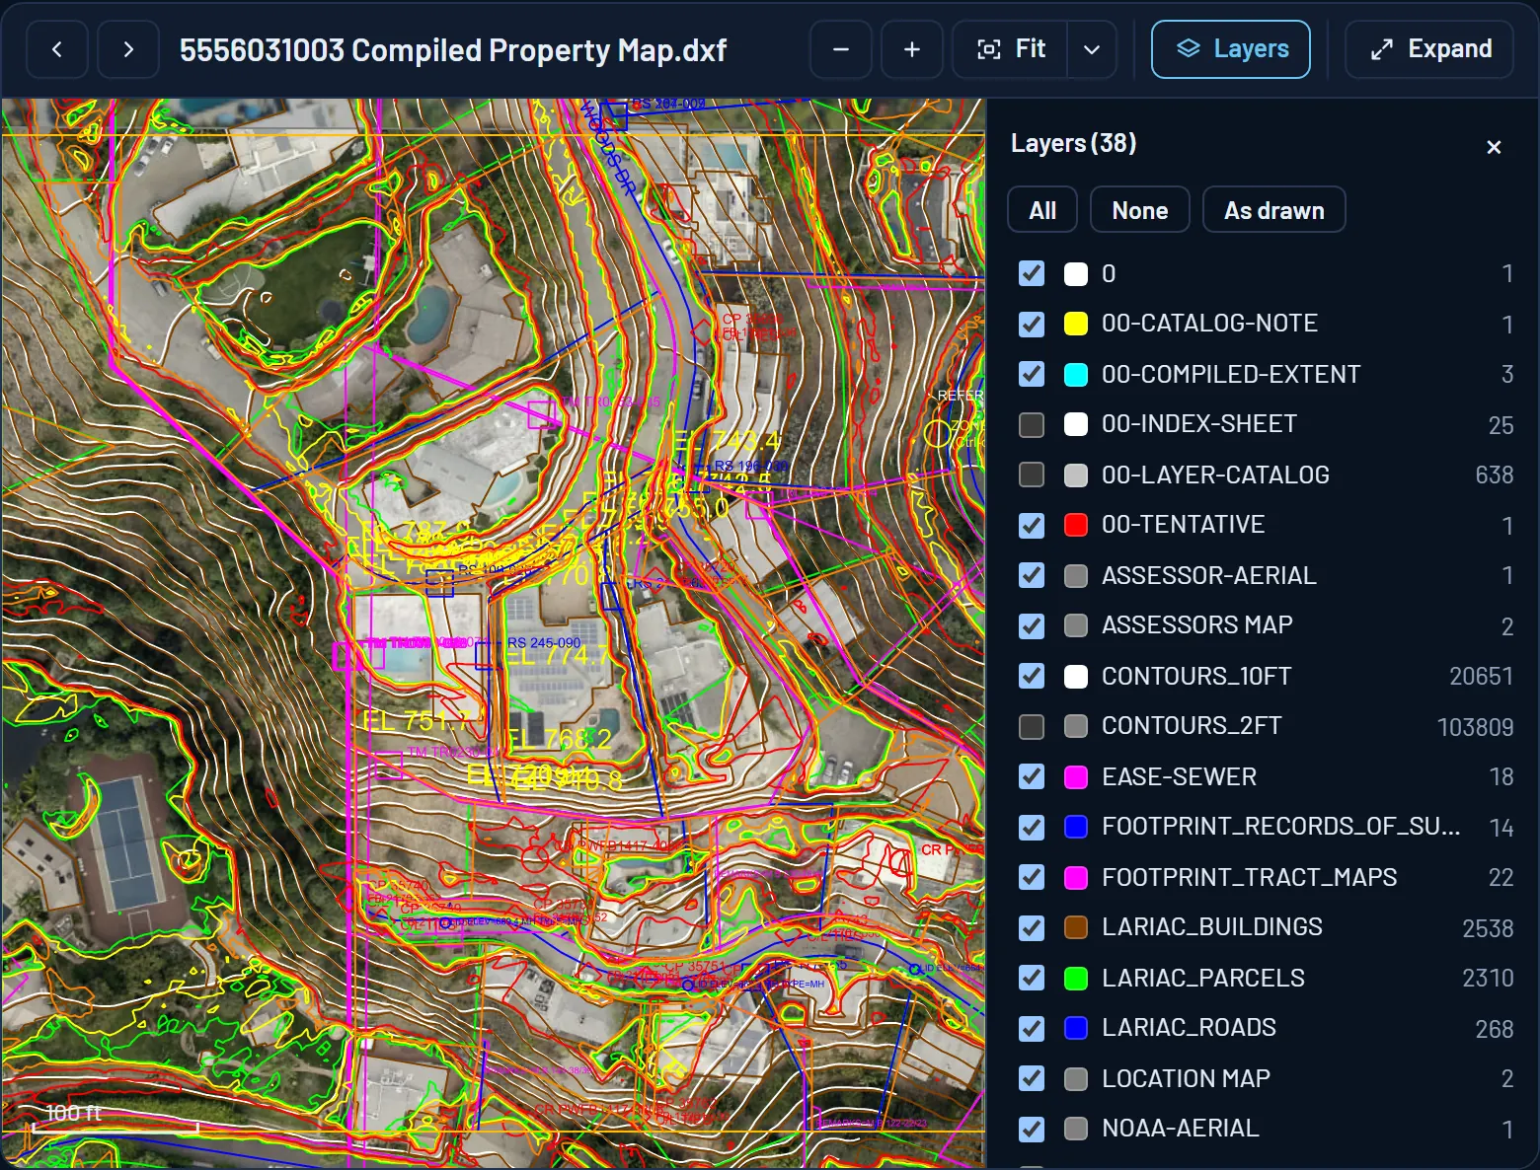
Task: Expand the viewer to fullscreen
Action: click(1429, 49)
